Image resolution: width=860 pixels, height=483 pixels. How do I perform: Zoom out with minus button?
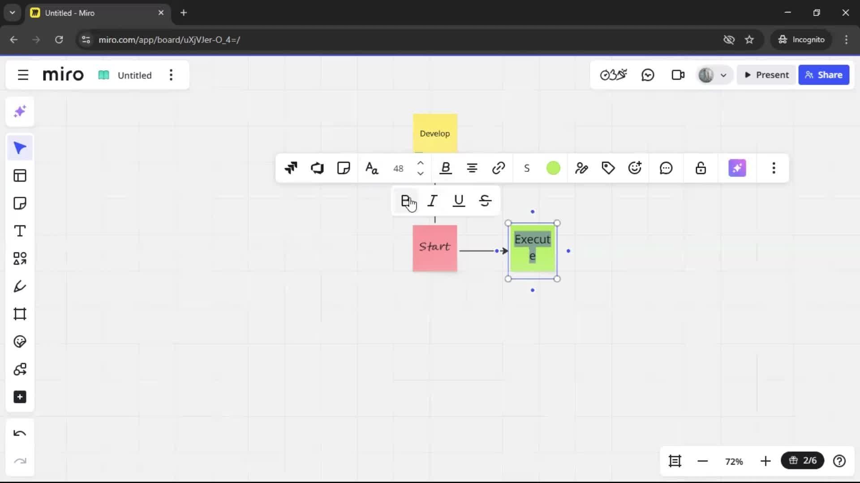click(x=703, y=461)
